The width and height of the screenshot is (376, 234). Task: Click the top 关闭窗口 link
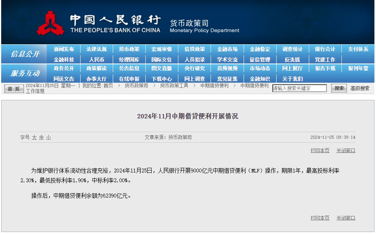(x=346, y=151)
